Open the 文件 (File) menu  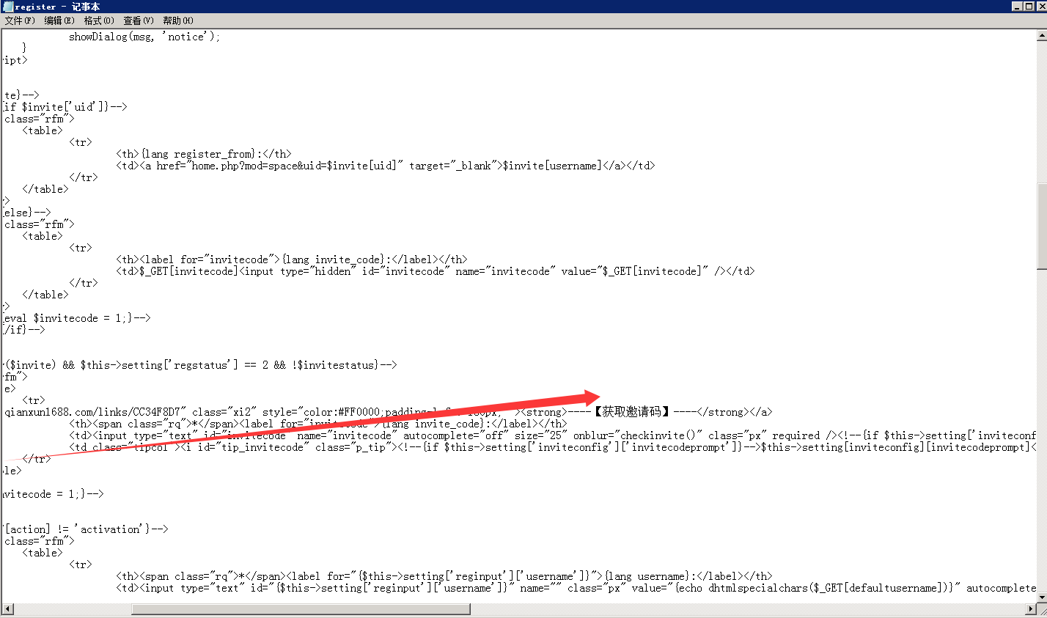[x=19, y=21]
